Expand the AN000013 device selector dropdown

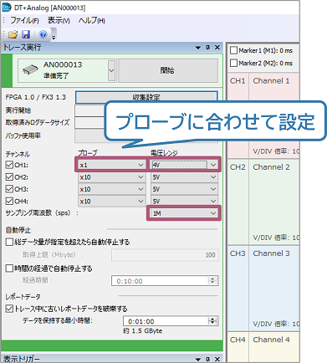[x=111, y=70]
